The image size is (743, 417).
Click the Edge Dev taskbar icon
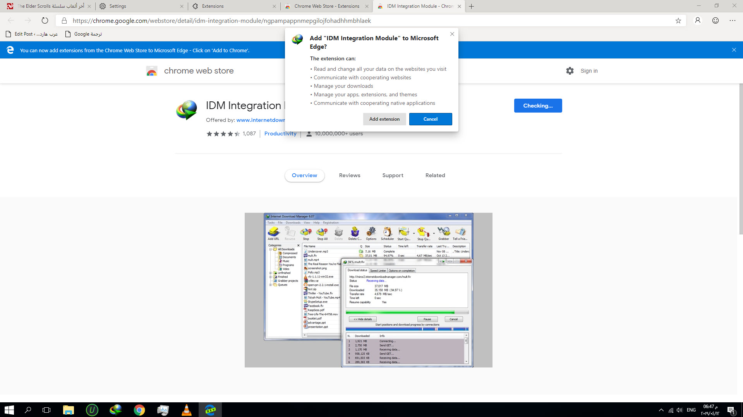click(x=210, y=410)
